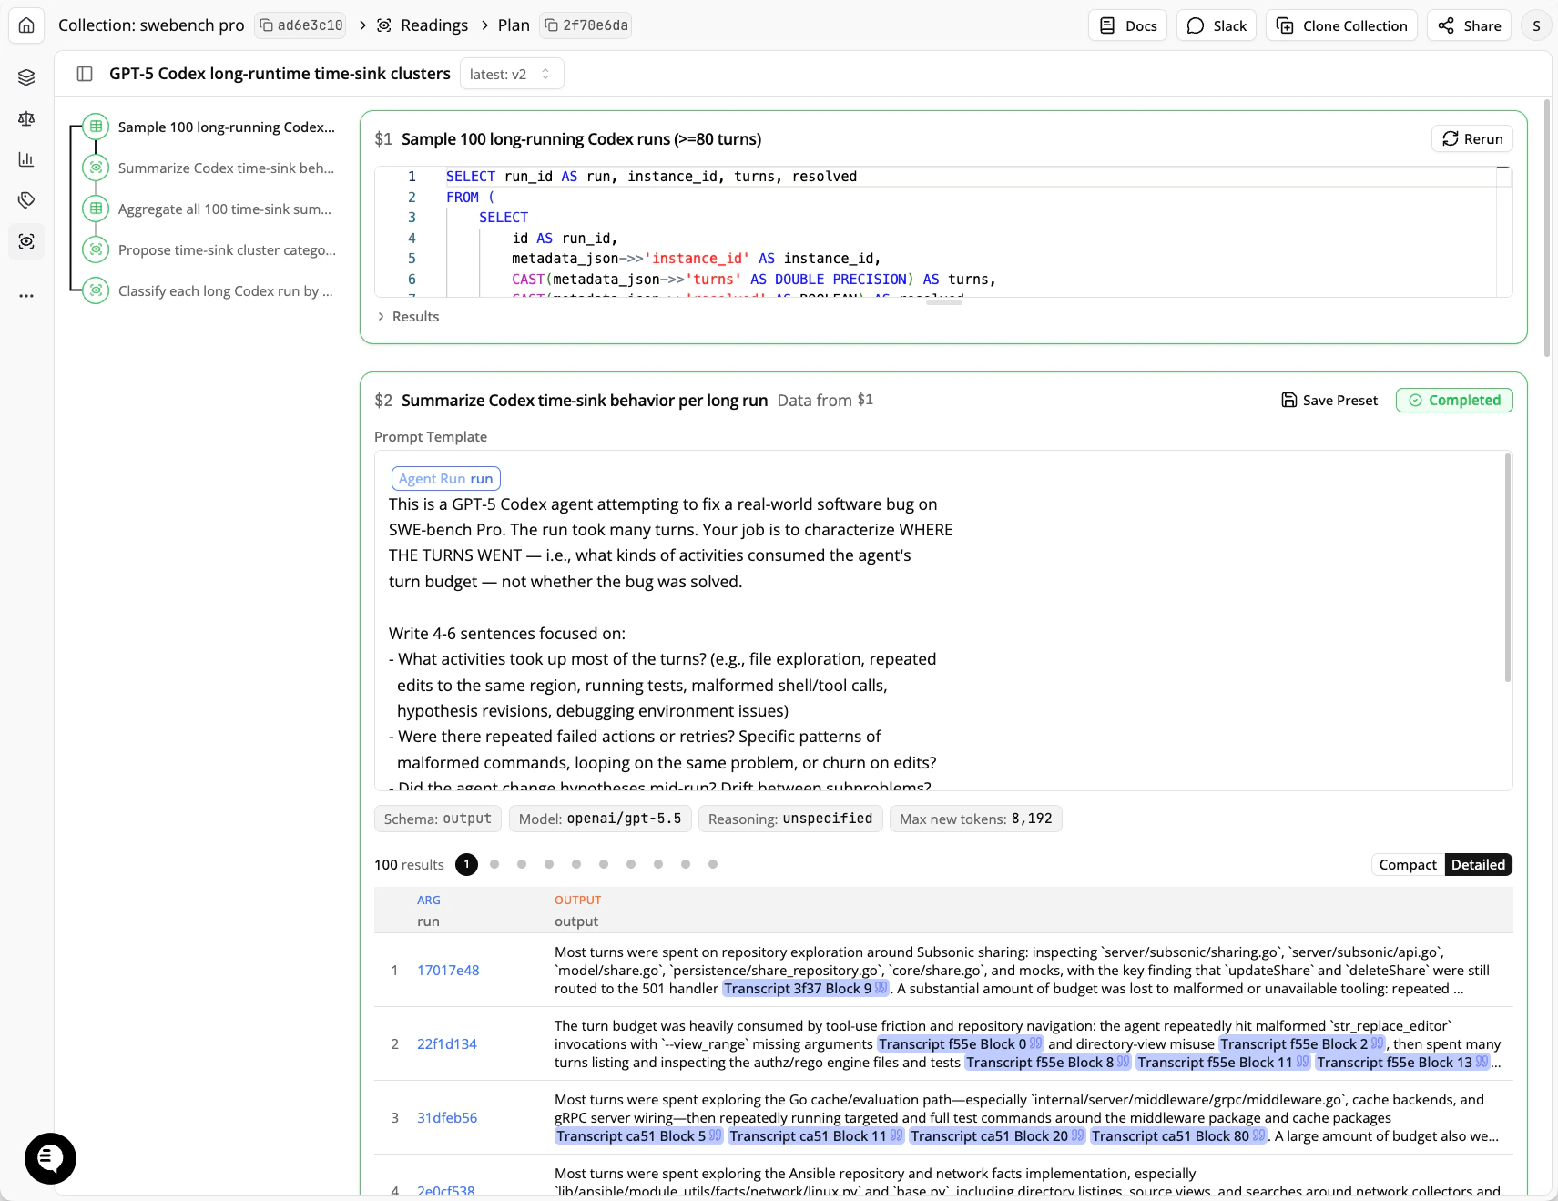
Task: Open the user avatar S
Action: click(x=1536, y=25)
